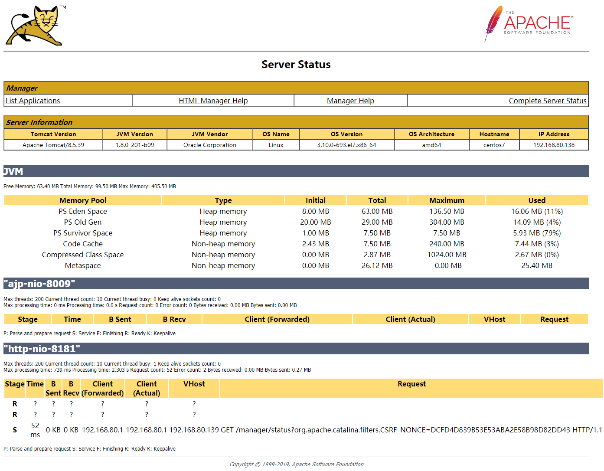Select the 52 ms time cell

click(x=35, y=430)
